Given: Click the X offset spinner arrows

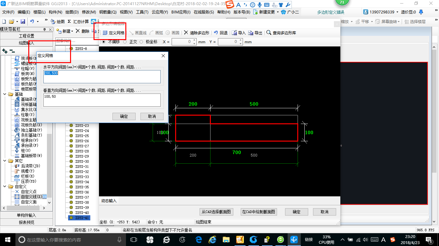Looking at the screenshot, I should tap(194, 42).
